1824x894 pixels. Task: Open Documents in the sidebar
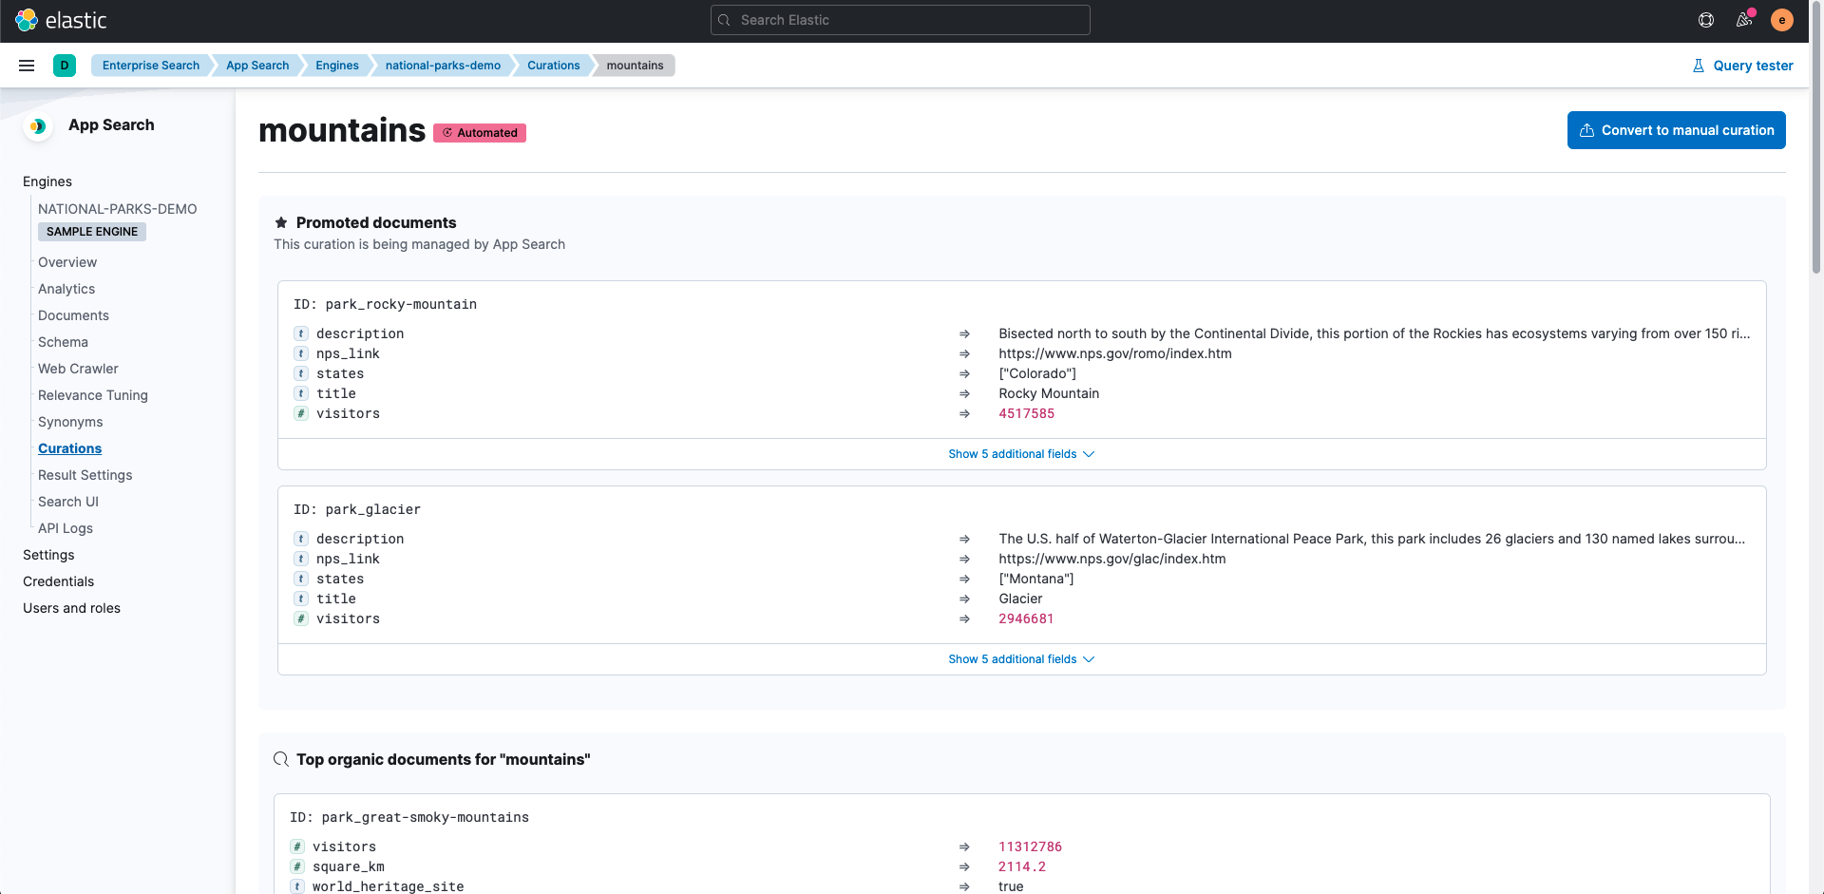(x=73, y=315)
